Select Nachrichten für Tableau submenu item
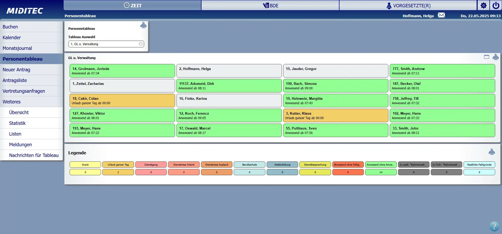The image size is (502, 234). point(34,155)
